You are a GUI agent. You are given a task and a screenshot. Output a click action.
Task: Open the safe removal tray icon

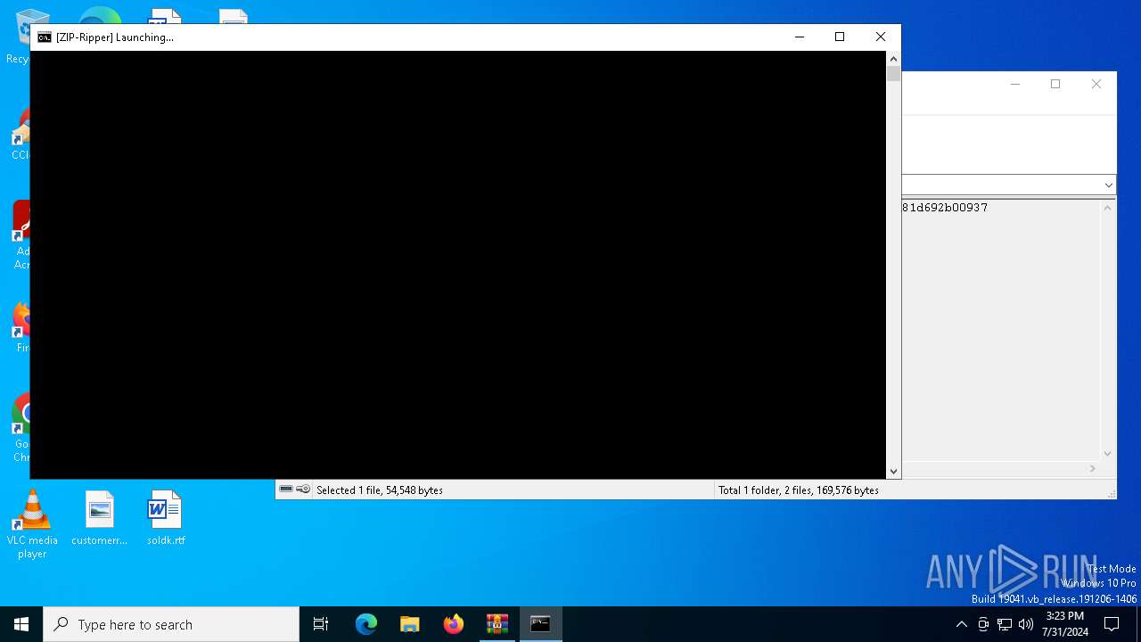pyautogui.click(x=983, y=624)
